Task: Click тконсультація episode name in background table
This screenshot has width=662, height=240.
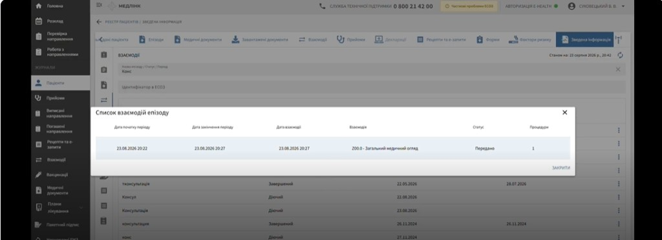Action: point(136,184)
